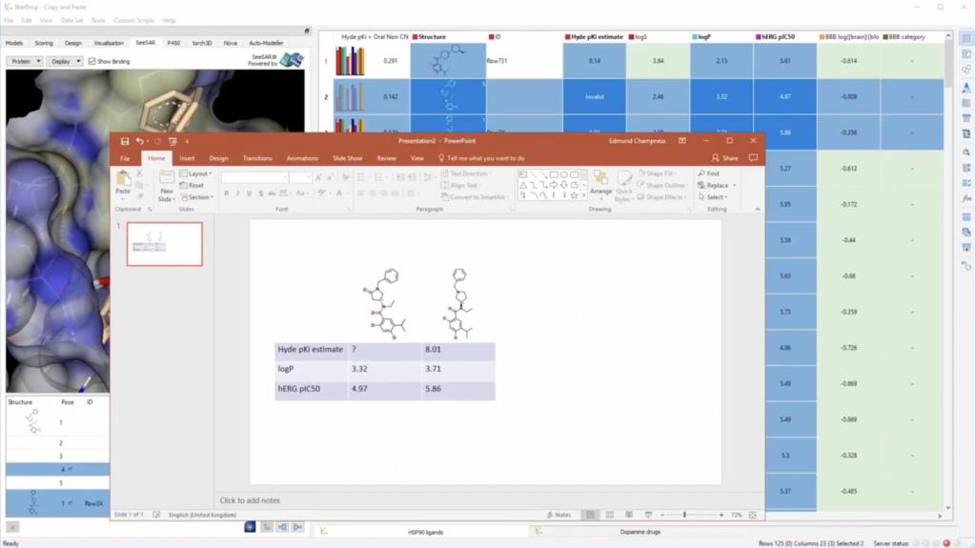Click the Share button in PowerPoint

pos(724,158)
